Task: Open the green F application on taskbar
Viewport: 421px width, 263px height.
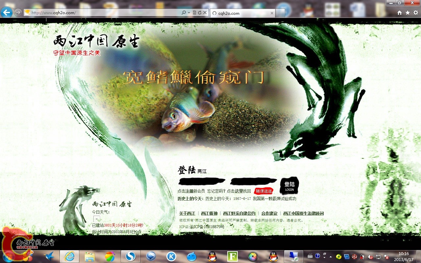Action: click(233, 256)
